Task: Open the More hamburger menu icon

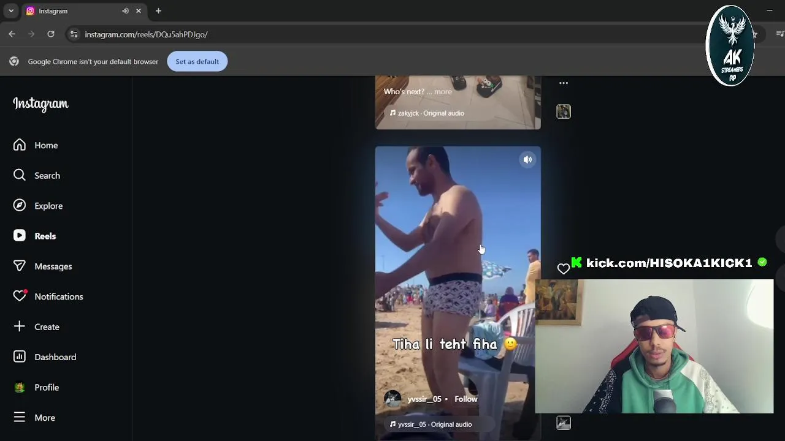Action: pyautogui.click(x=20, y=417)
